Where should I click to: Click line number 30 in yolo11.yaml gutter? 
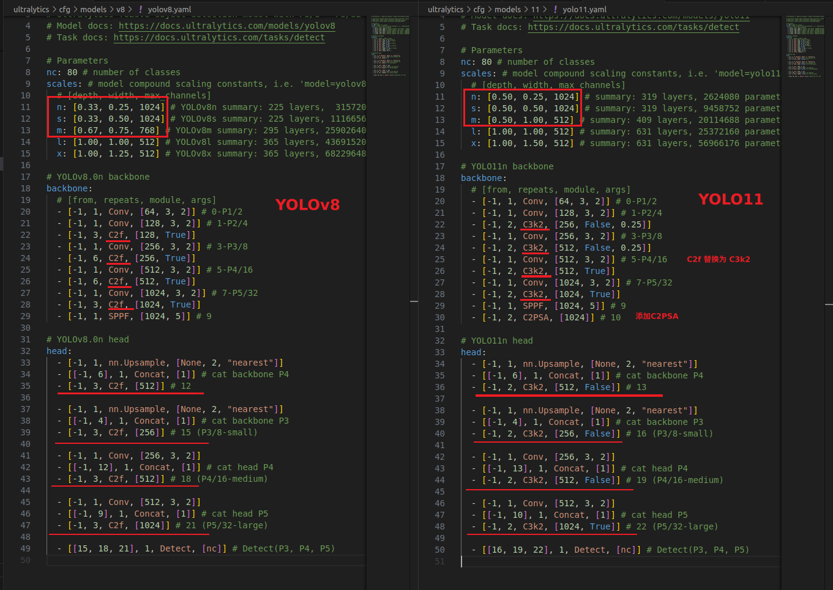440,317
